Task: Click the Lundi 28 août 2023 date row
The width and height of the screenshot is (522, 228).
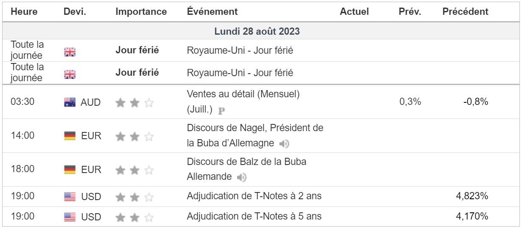Action: click(257, 32)
